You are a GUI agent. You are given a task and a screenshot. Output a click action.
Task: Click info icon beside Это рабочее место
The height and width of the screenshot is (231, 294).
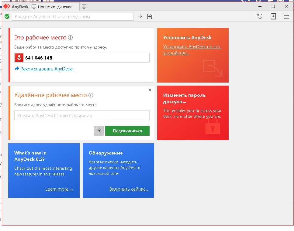pyautogui.click(x=70, y=37)
